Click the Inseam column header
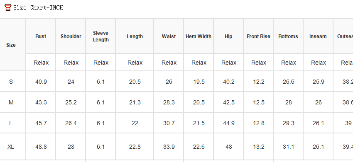The width and height of the screenshot is (353, 162). 318,36
